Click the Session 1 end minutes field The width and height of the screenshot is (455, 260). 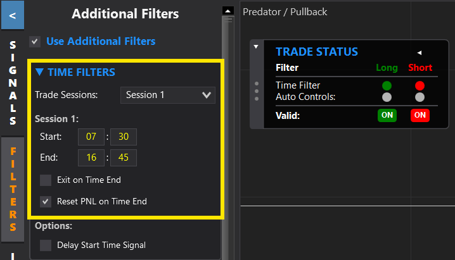pyautogui.click(x=124, y=158)
